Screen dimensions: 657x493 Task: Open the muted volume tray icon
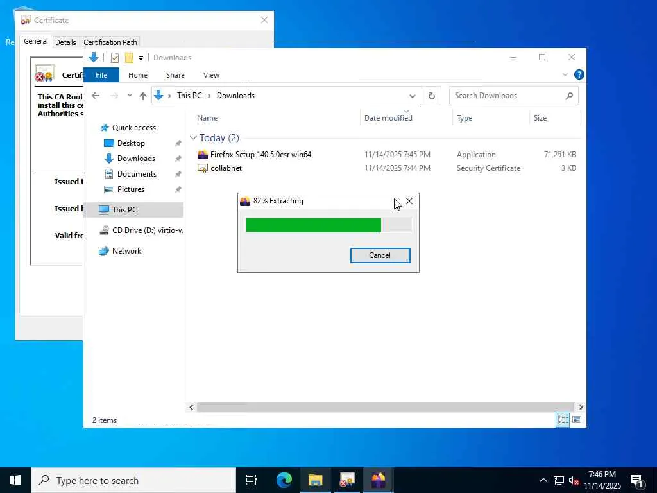pos(574,480)
